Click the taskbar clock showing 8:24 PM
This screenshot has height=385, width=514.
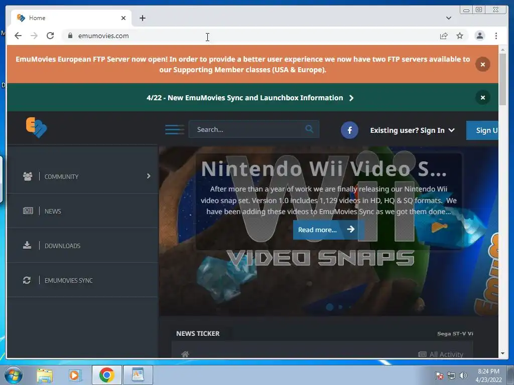point(488,375)
